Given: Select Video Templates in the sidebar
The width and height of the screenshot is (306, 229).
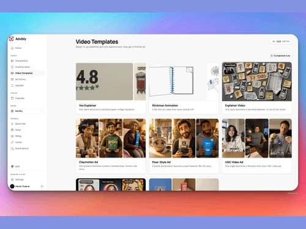Looking at the screenshot, I should [28, 73].
